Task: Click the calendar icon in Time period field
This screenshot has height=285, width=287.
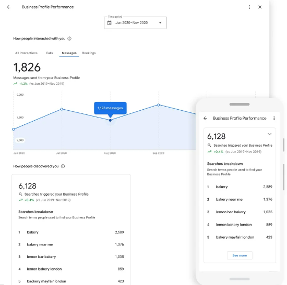Action: coord(109,23)
